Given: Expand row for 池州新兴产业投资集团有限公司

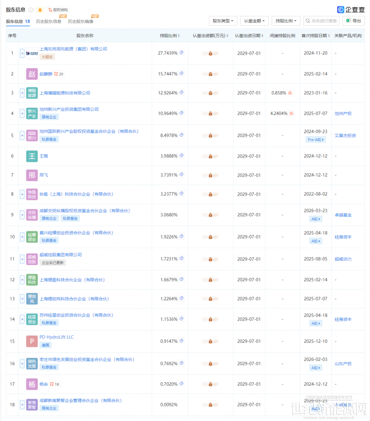Looking at the screenshot, I should coord(22,113).
